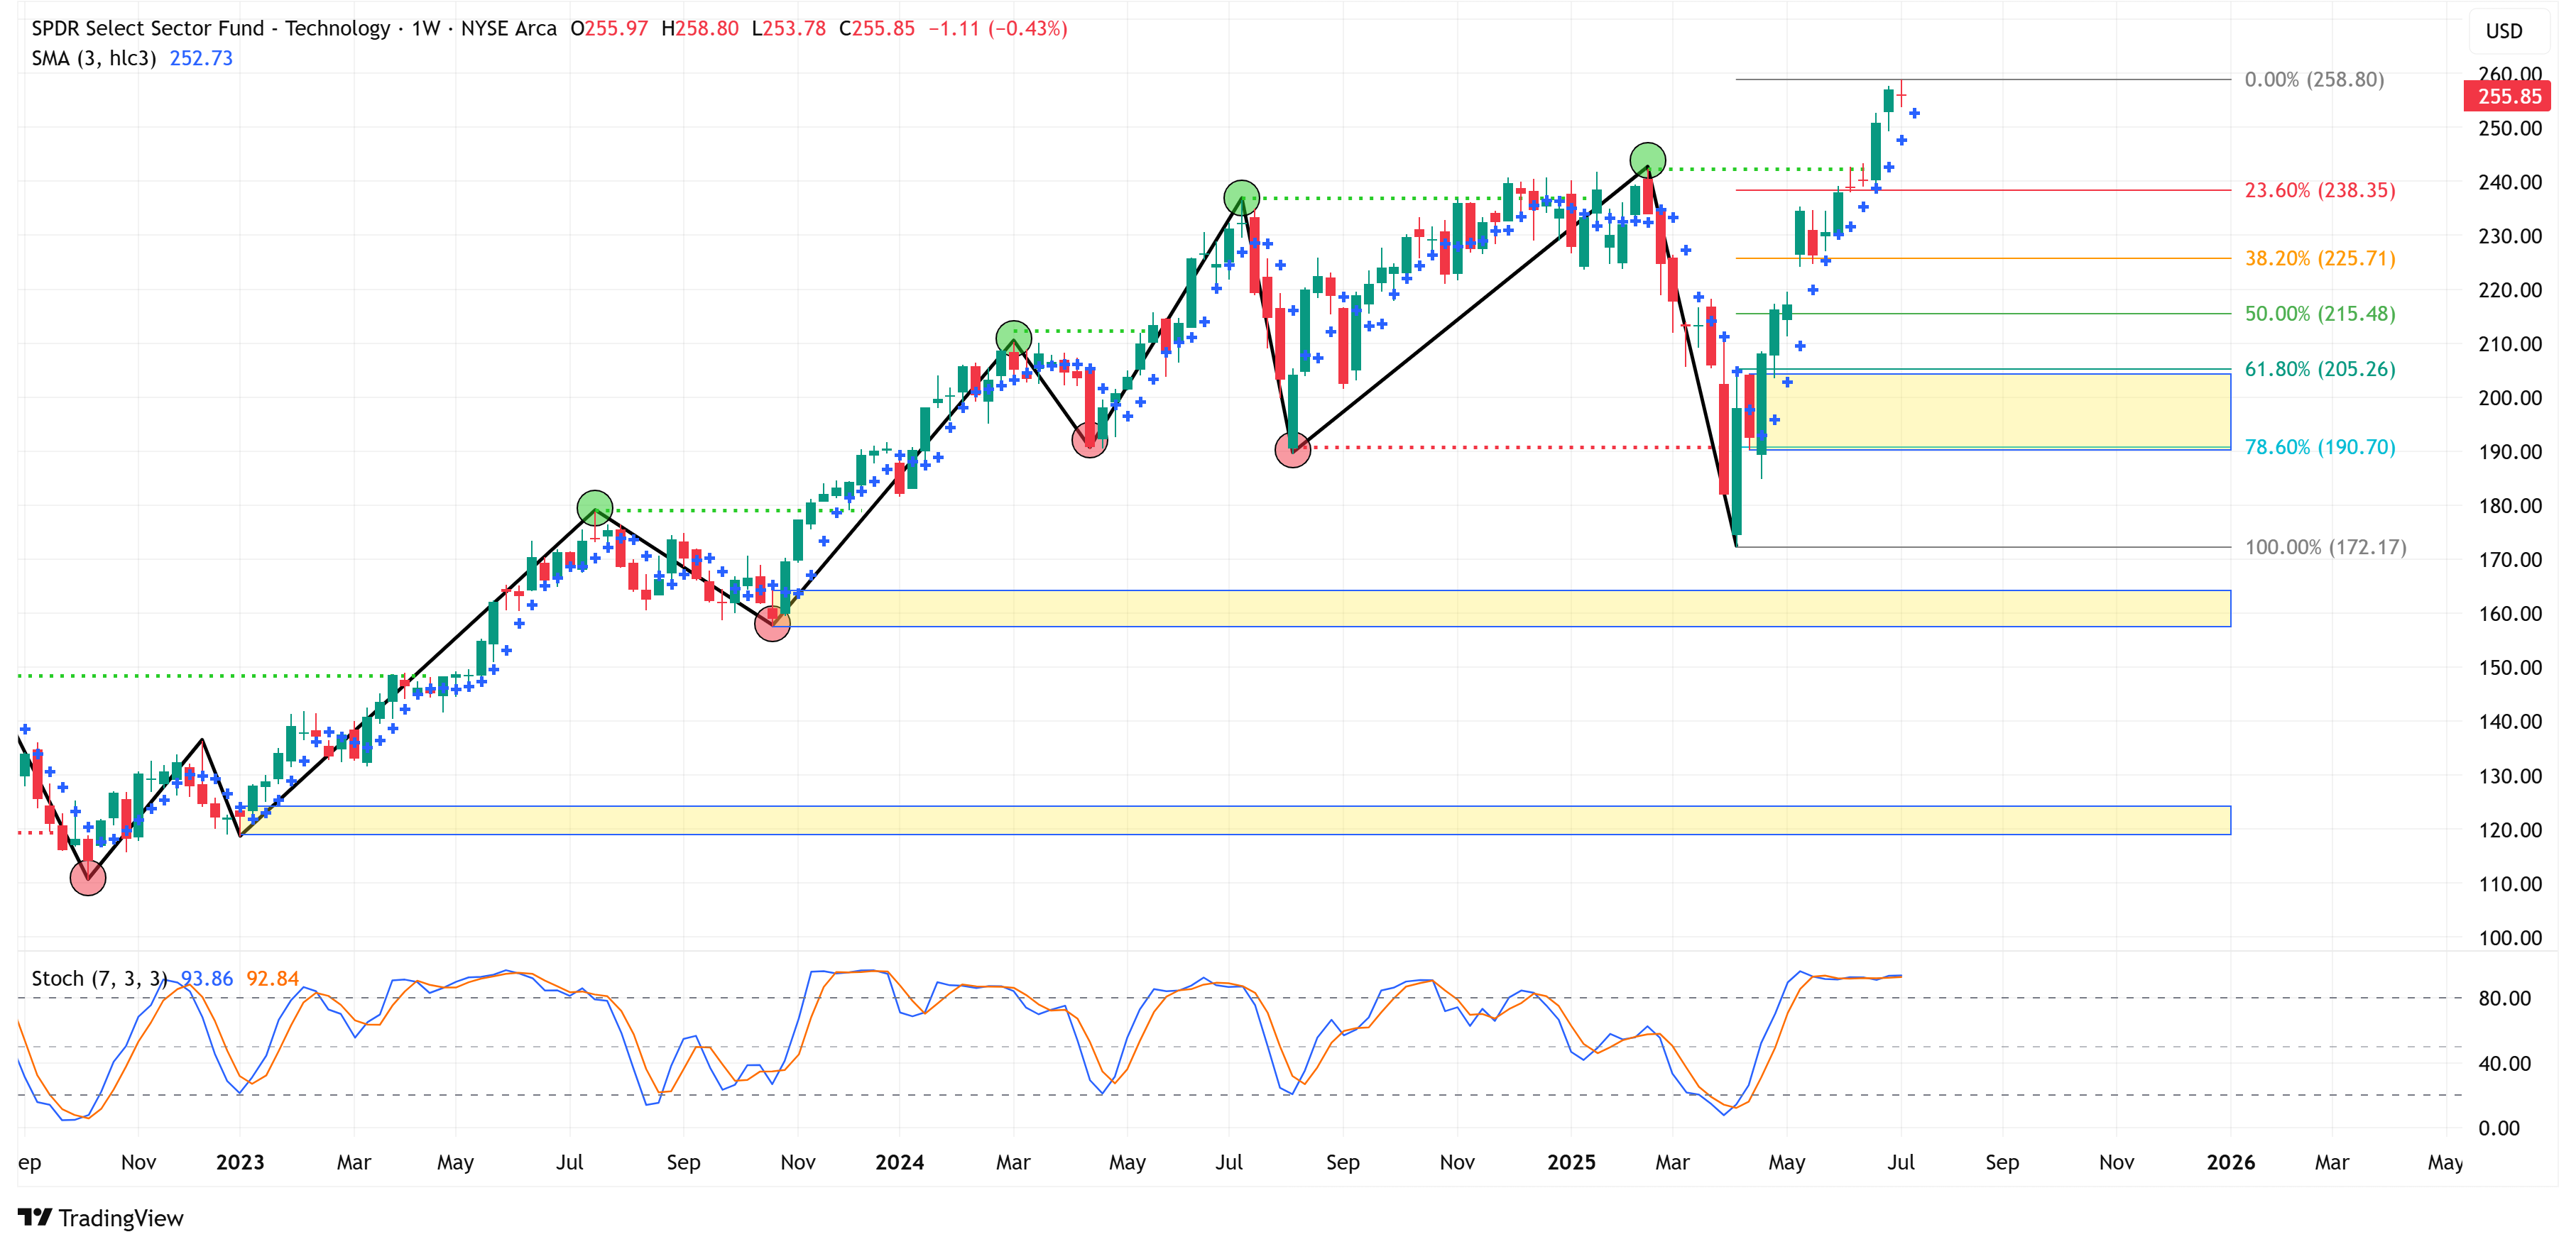The image size is (2576, 1249).
Task: Click the 2025 label on the time axis
Action: coord(1571,1162)
